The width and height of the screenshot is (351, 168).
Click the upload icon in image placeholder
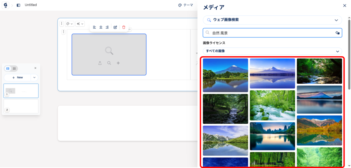[100, 63]
